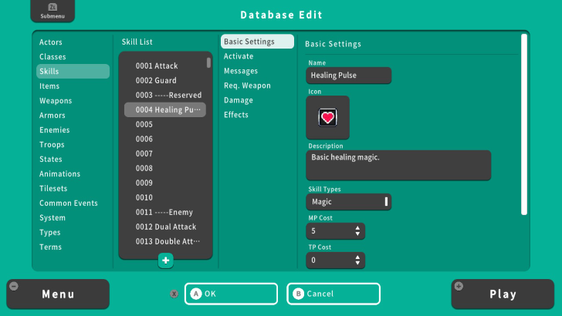Screen dimensions: 562x316
Task: Open Animations category
Action: click(73, 174)
